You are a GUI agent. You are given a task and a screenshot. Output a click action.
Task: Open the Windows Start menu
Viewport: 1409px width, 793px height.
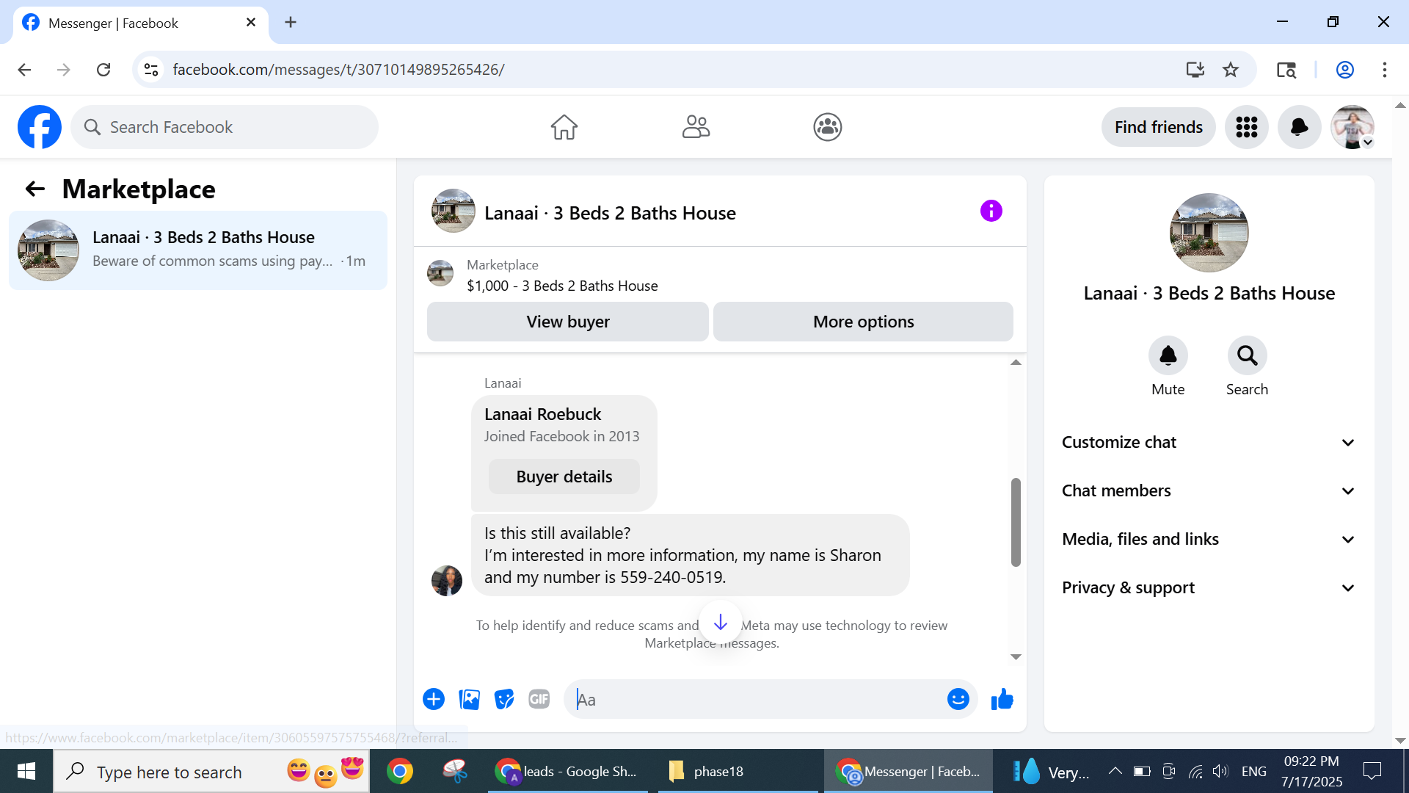point(26,771)
